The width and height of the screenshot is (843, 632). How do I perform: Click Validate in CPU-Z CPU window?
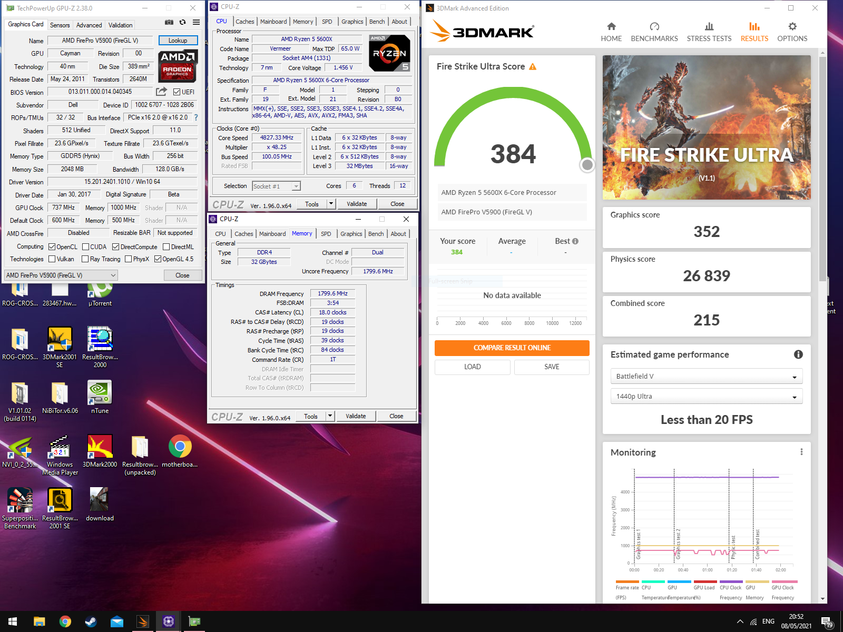coord(357,204)
